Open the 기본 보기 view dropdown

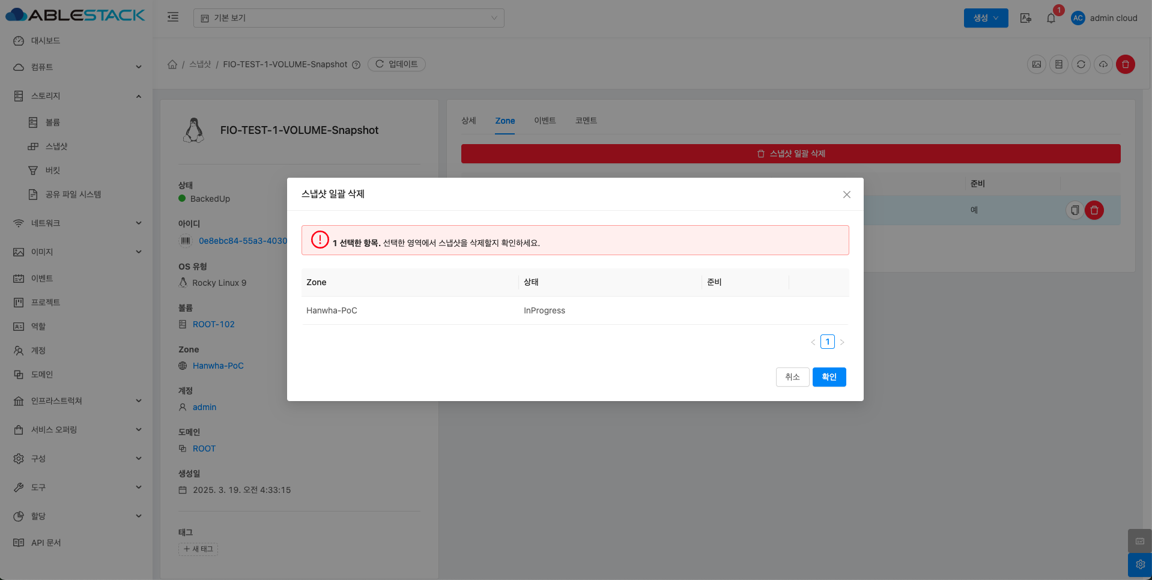coord(348,18)
